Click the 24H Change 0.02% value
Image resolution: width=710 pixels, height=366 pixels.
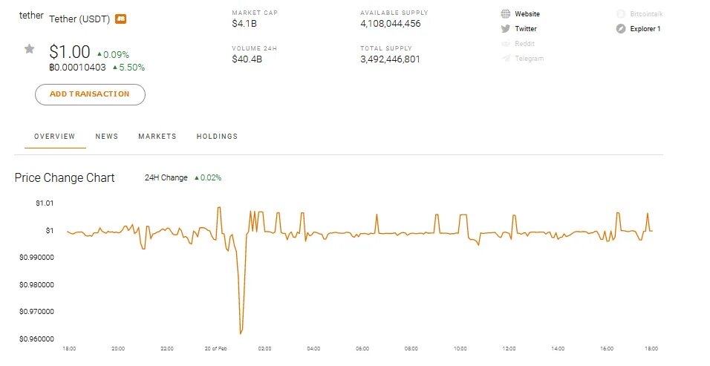[208, 177]
